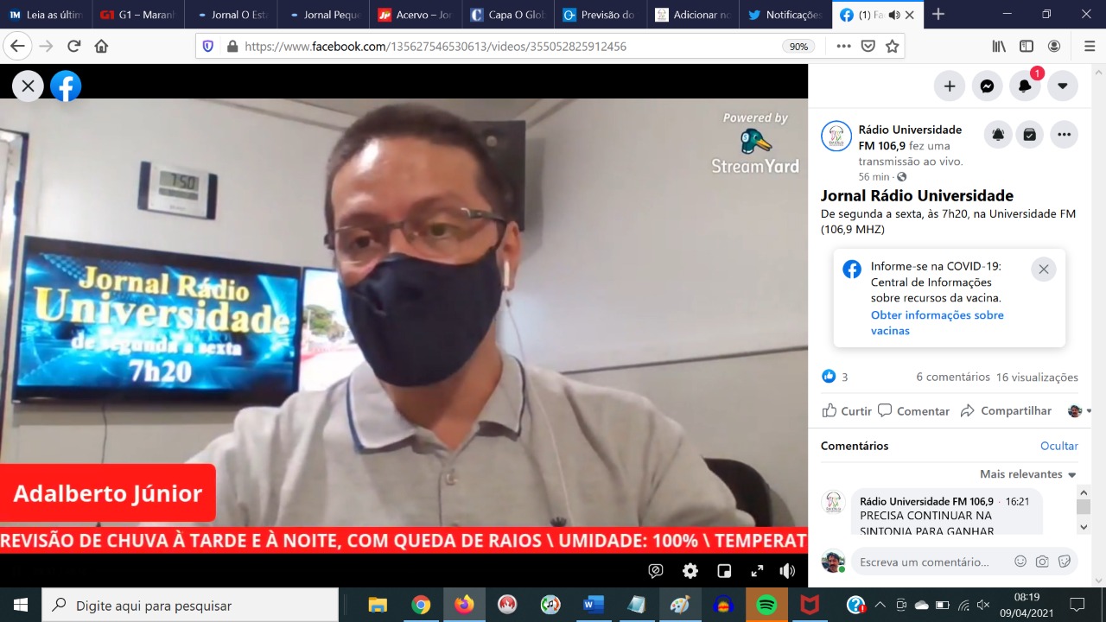Close the Facebook video viewer
This screenshot has height=622, width=1106.
28,86
